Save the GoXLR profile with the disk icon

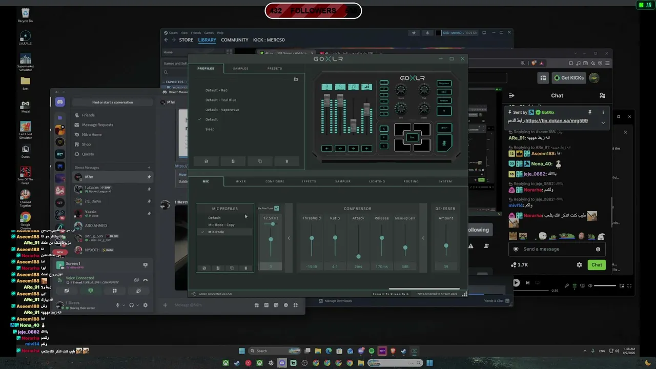206,161
